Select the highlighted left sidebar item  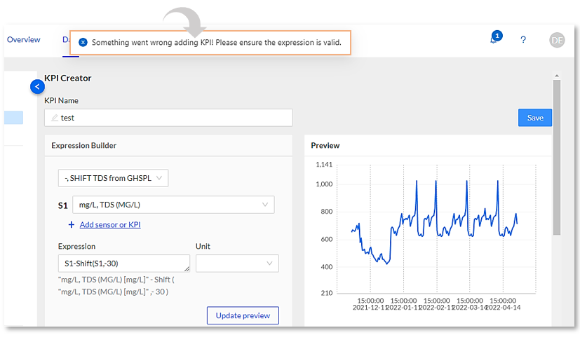tap(14, 118)
